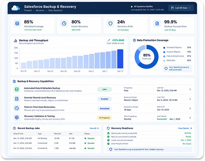Viewport: 205px width, 161px height.
Task: Click the Files & Attachments legend color dot
Action: 164,56
